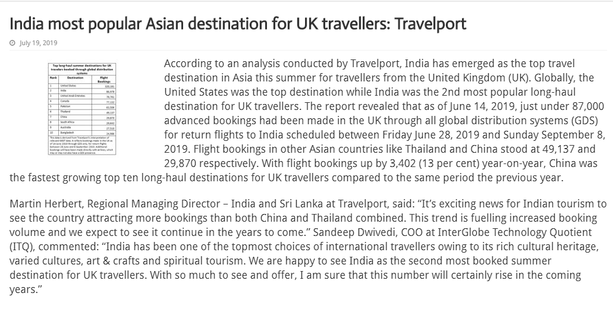Click the July 19, 2019 publication date
The height and width of the screenshot is (318, 613).
pos(38,43)
